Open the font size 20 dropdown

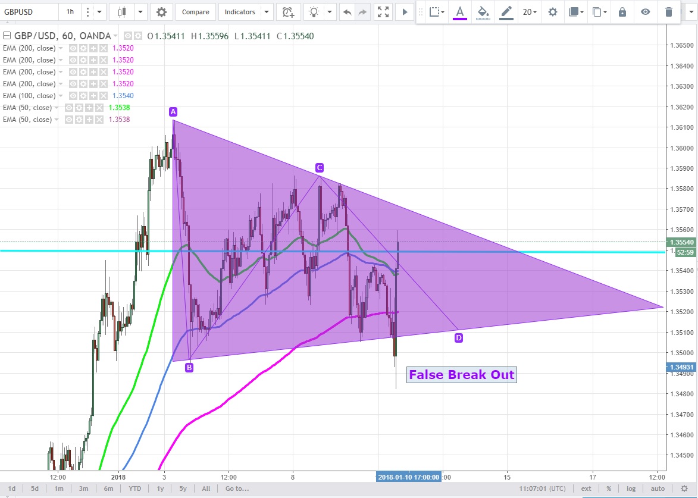pos(529,12)
